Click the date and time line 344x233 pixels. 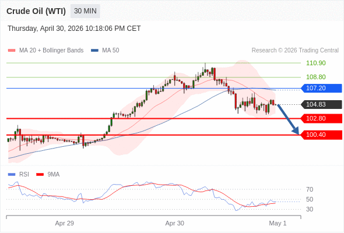[74, 29]
